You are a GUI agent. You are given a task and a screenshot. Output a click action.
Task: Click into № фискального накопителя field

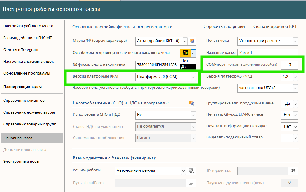158,65
